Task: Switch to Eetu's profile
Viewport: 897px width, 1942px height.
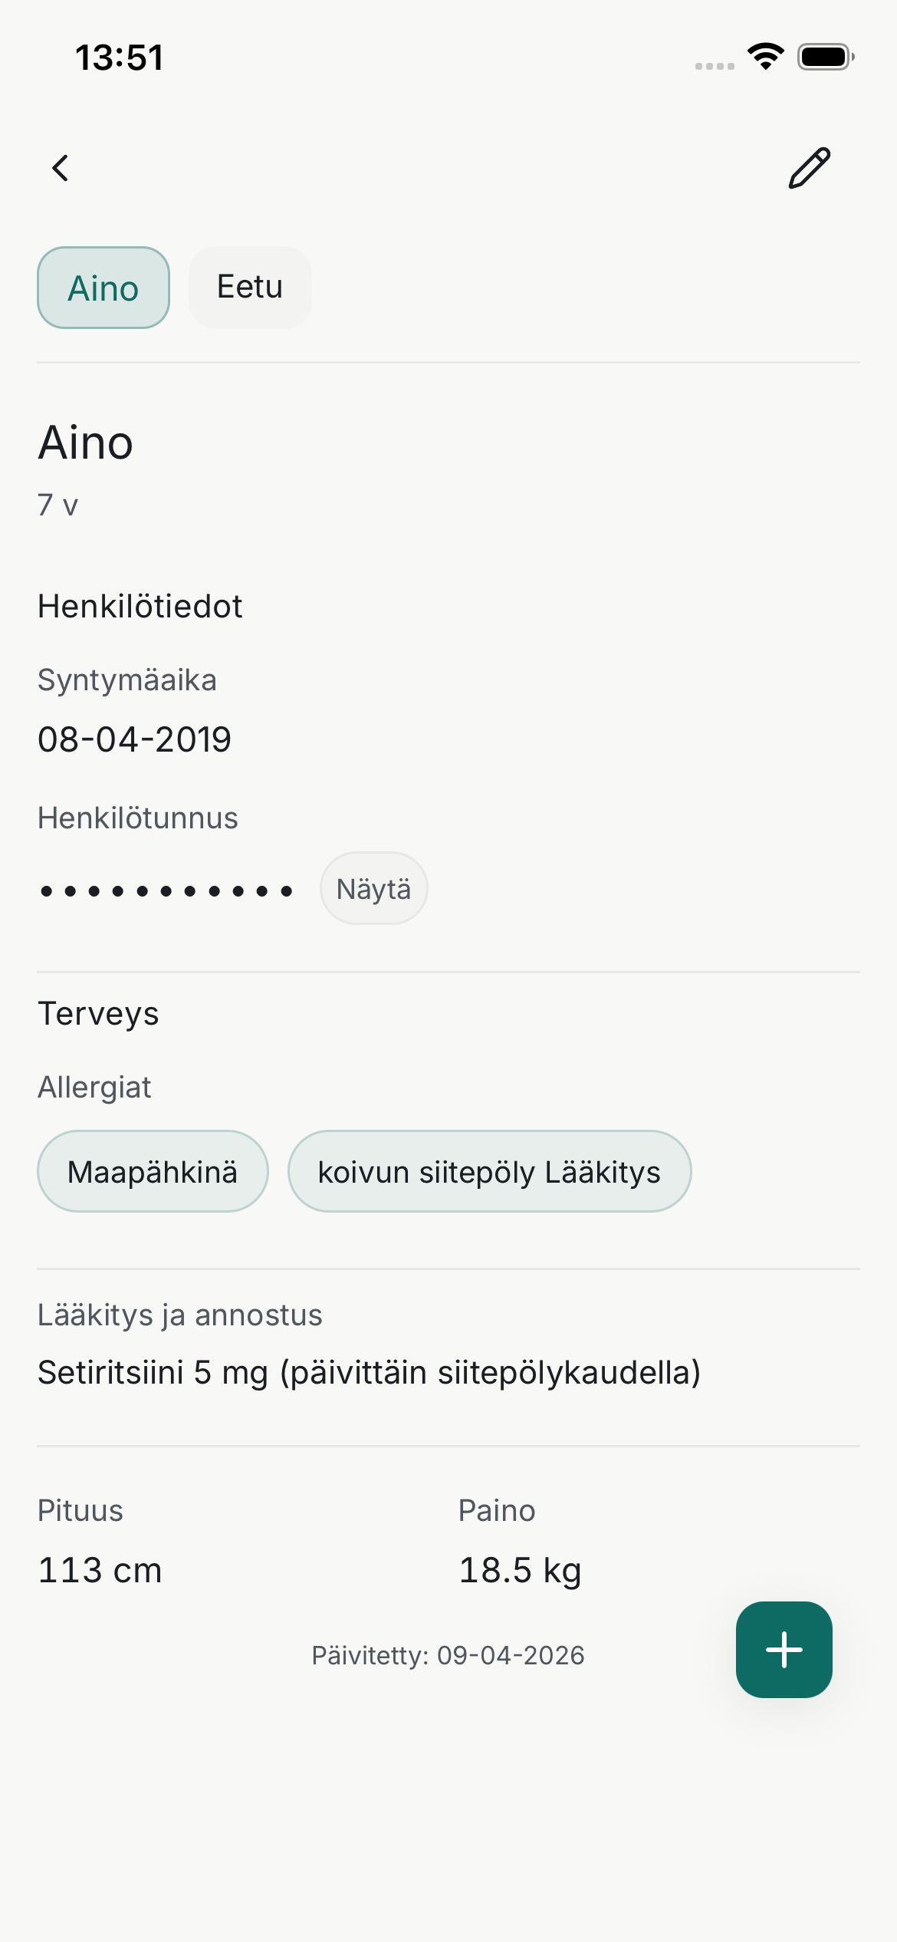Action: click(x=250, y=287)
